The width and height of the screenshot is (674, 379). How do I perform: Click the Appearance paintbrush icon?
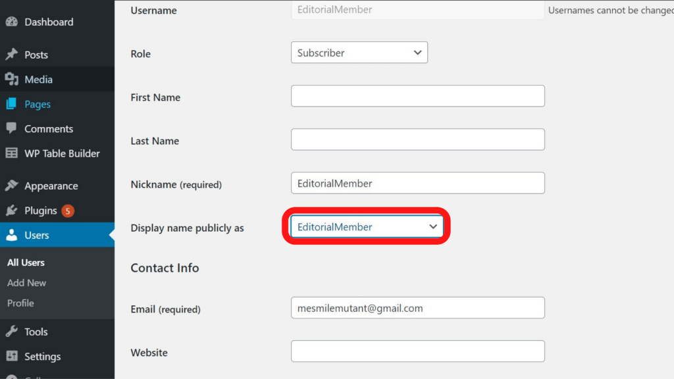pyautogui.click(x=11, y=186)
